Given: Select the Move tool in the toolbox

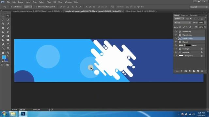Looking at the screenshot, I should [8, 16].
